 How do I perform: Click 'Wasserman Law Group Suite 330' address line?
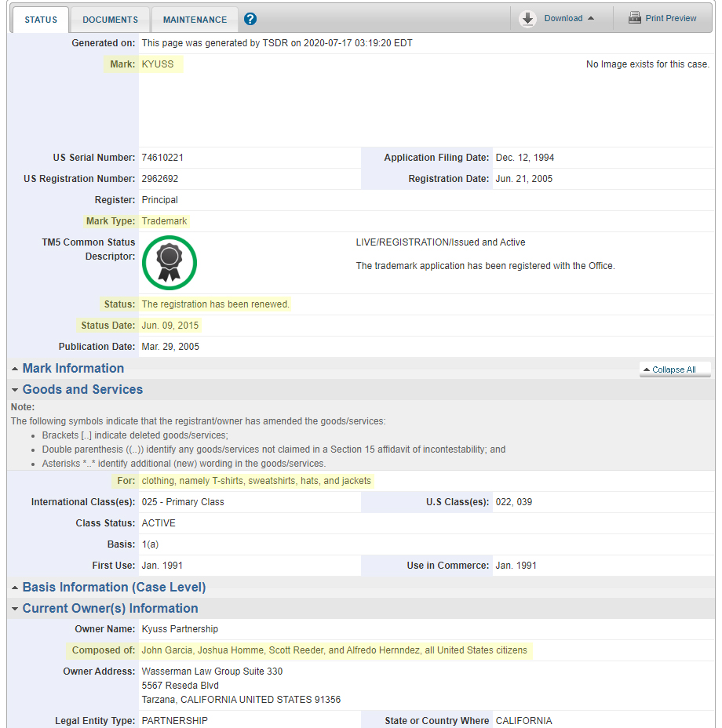[212, 672]
